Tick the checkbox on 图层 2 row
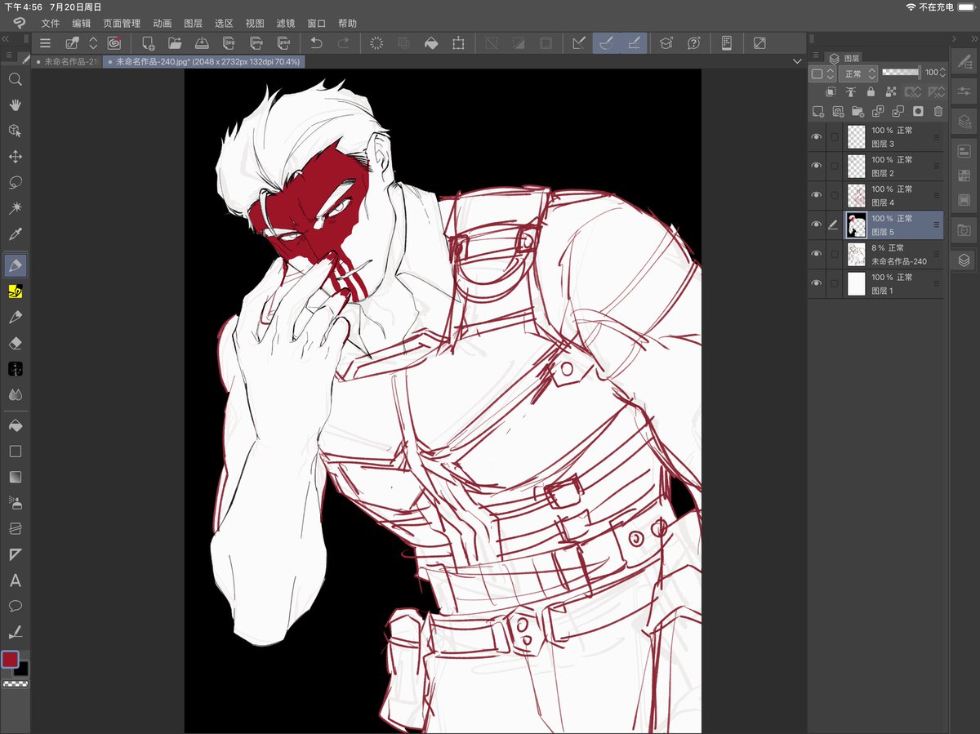The image size is (980, 734). point(834,167)
